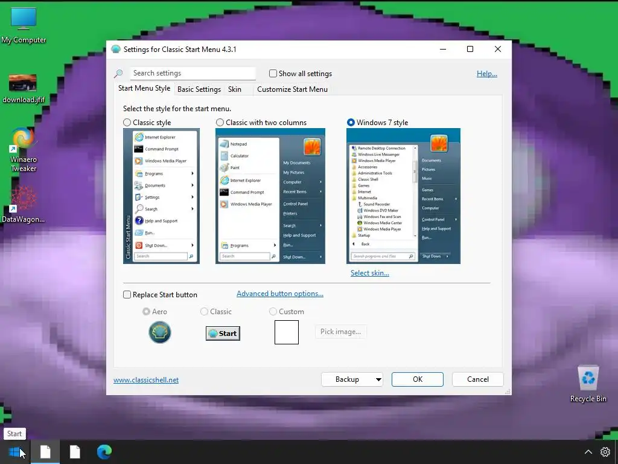Open the Microsoft Edge taskbar icon
Image resolution: width=618 pixels, height=464 pixels.
pos(104,452)
